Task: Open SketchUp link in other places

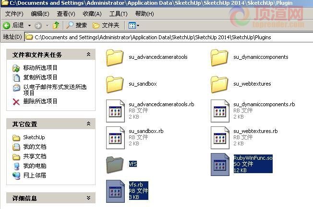Action: click(34, 137)
